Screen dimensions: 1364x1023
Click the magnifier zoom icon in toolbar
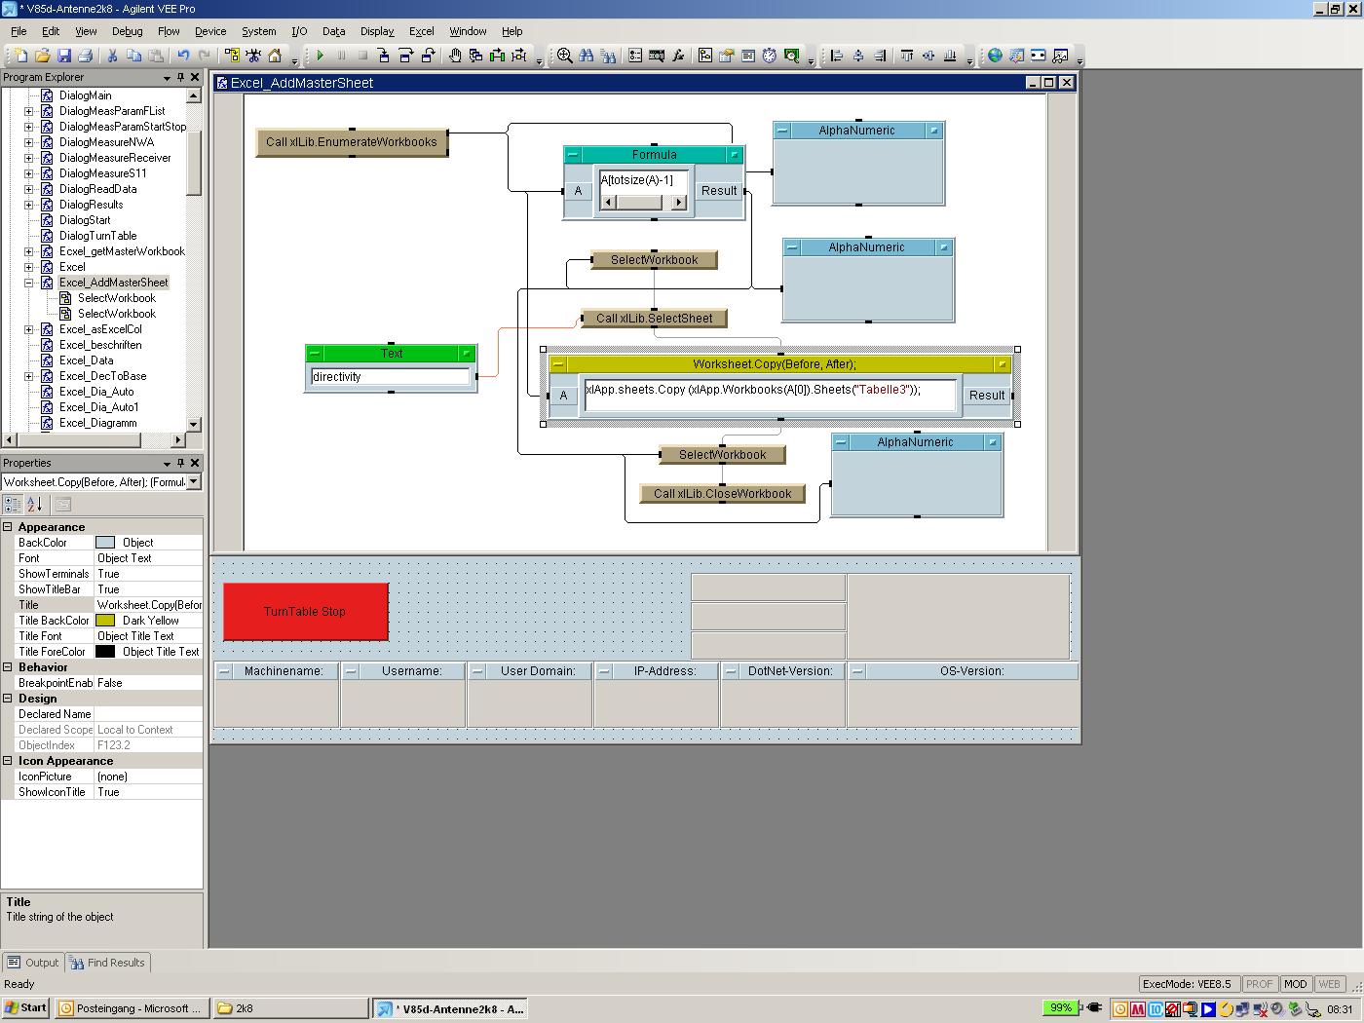564,56
